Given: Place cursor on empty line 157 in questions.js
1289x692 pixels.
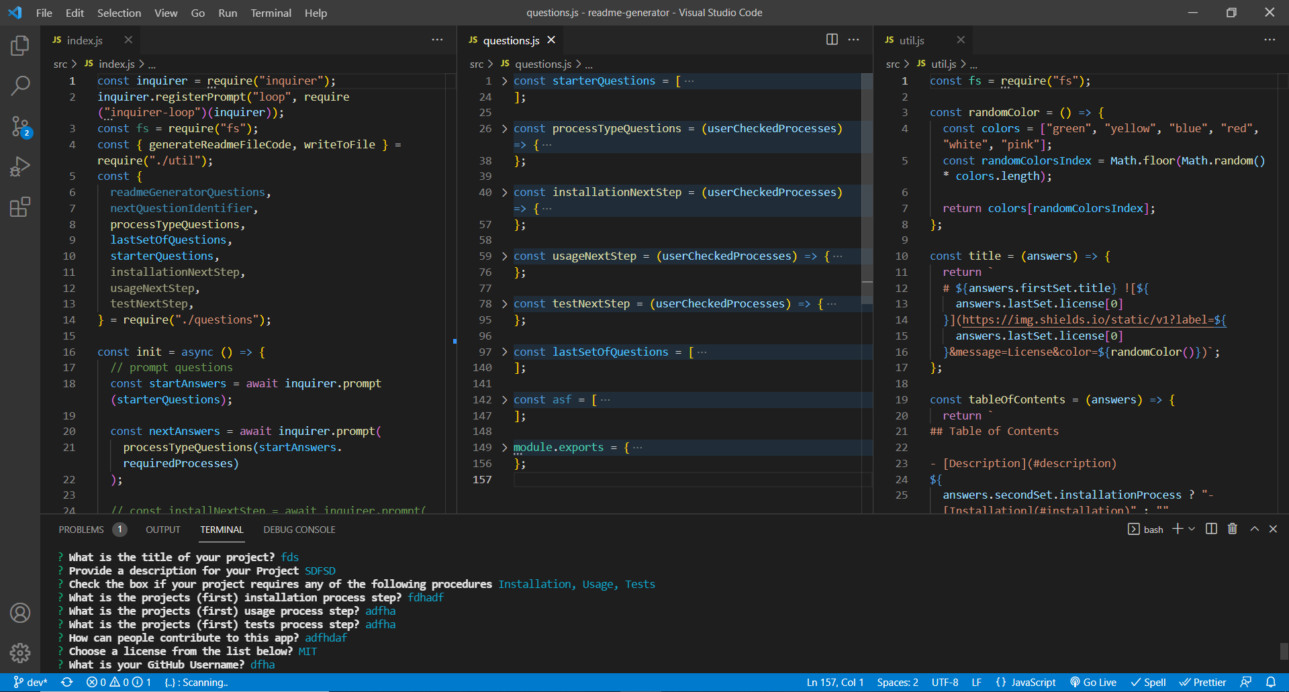Looking at the screenshot, I should pos(691,480).
